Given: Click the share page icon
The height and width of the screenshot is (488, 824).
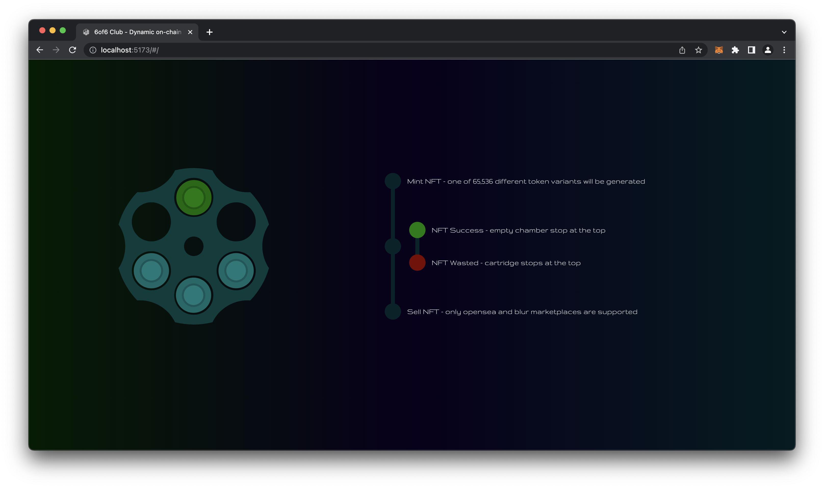Looking at the screenshot, I should pyautogui.click(x=682, y=50).
